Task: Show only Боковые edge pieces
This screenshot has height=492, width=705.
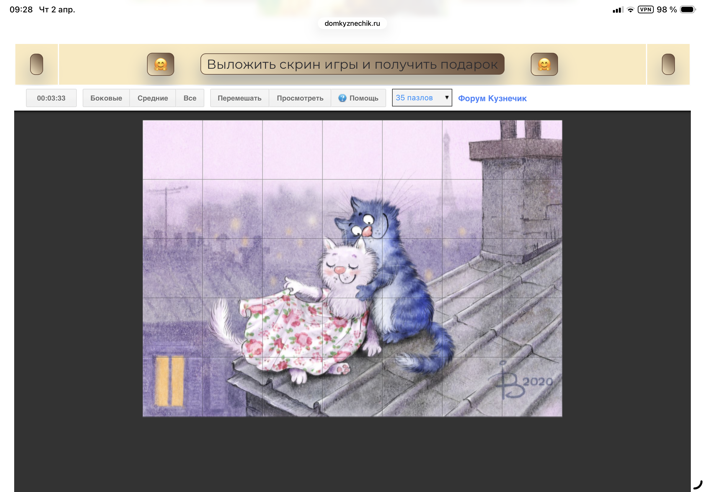Action: tap(106, 98)
